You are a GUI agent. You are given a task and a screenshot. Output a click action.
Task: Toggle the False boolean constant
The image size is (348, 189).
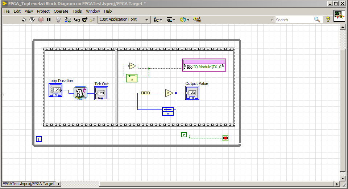pyautogui.click(x=184, y=135)
